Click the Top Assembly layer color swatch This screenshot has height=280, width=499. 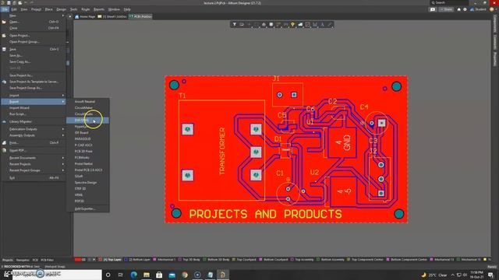coord(292,260)
